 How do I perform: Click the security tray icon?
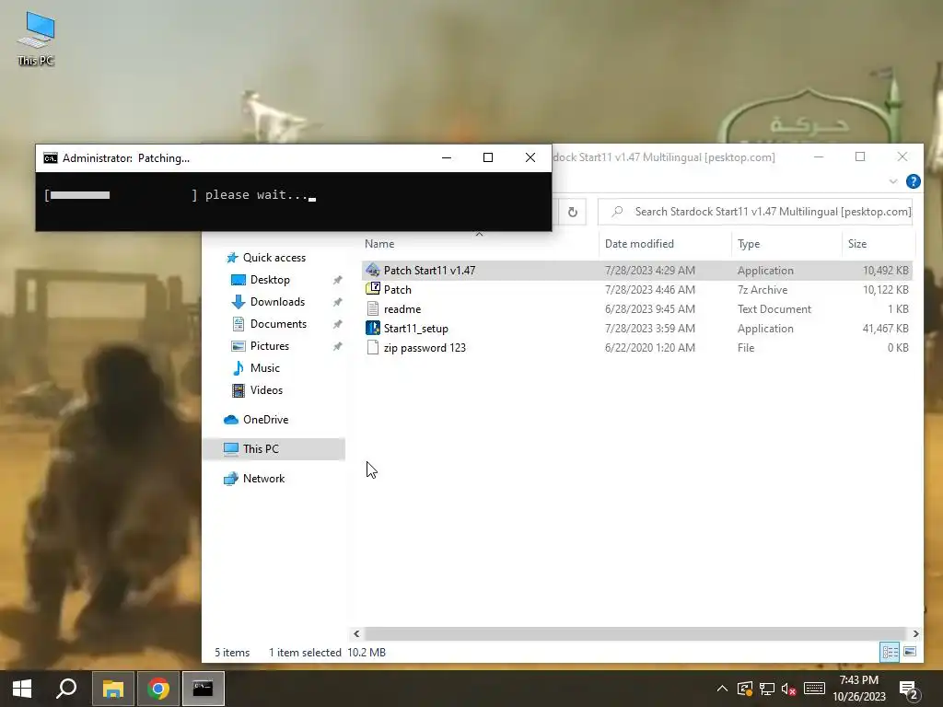point(744,689)
